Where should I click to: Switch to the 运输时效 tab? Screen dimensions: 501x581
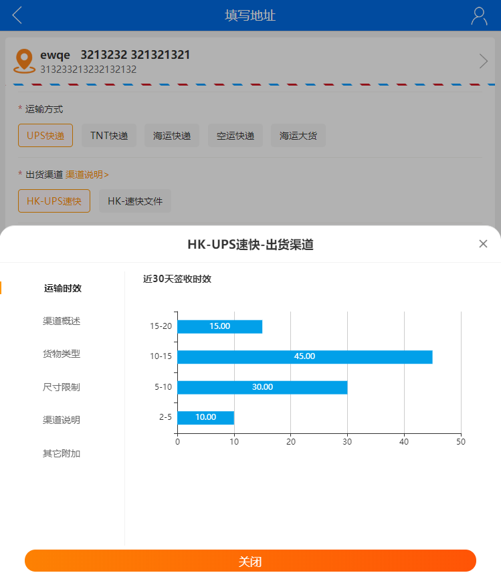[63, 288]
